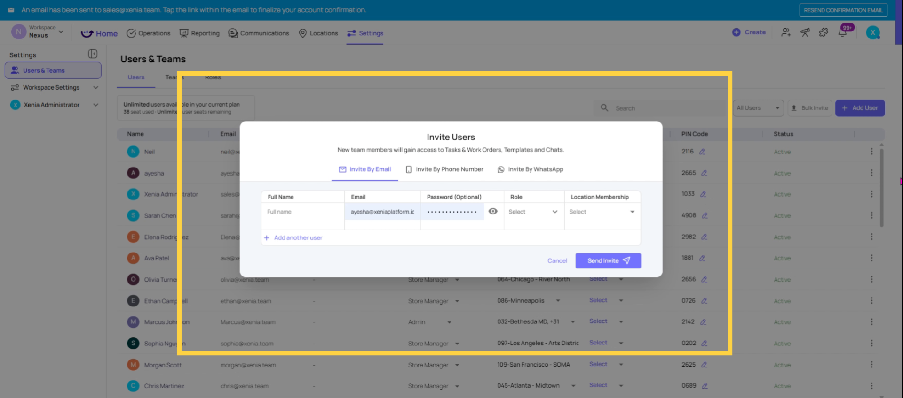Screen dimensions: 903x398
Task: Open the notifications bell with 99+ badge
Action: (x=843, y=32)
